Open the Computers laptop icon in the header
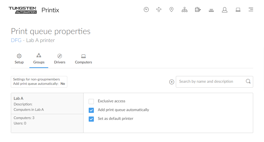Viewport: 264px width, 142px height. [x=238, y=10]
